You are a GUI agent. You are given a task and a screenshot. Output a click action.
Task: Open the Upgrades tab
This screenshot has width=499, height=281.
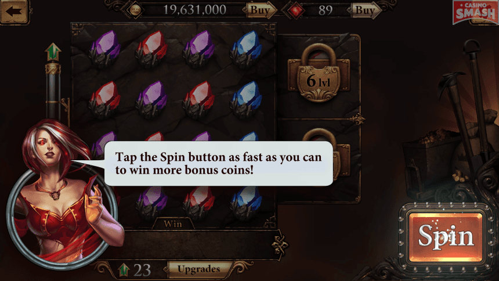click(199, 269)
